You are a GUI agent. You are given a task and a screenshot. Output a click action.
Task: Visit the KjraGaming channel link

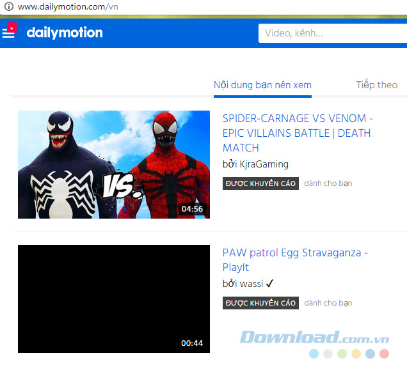coord(264,164)
